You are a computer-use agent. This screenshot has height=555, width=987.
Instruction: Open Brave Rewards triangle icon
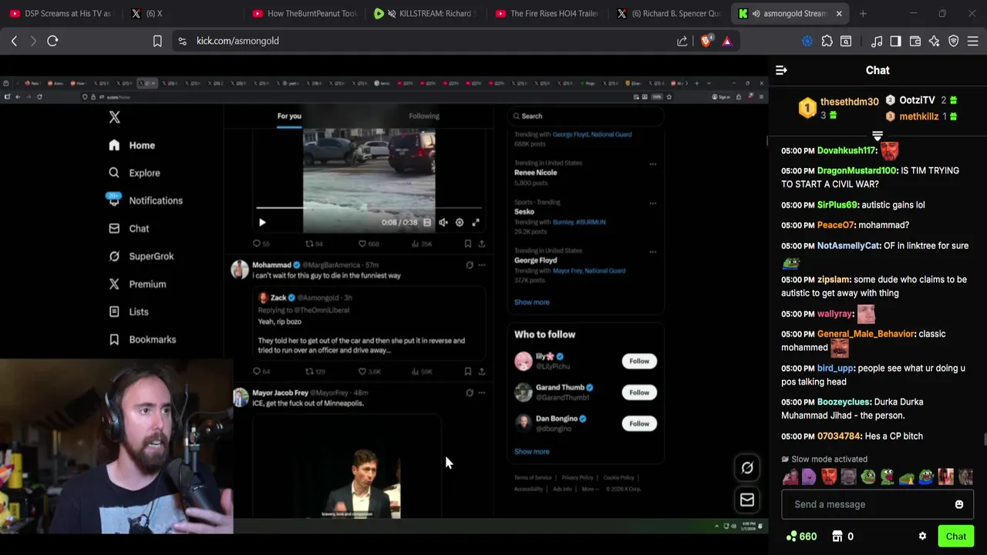726,41
